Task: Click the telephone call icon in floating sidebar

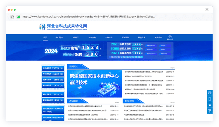Action: [x=210, y=105]
